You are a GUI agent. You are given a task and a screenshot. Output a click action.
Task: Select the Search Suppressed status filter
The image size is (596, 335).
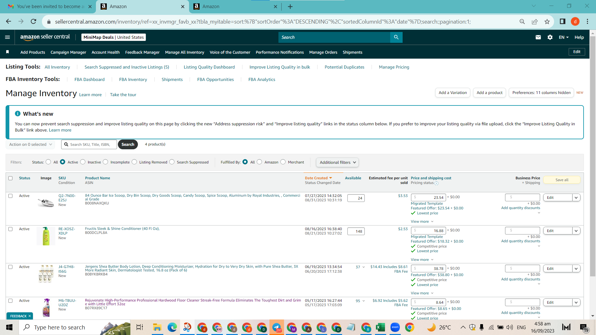pos(172,162)
